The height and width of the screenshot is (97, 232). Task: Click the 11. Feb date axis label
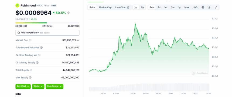(116, 94)
